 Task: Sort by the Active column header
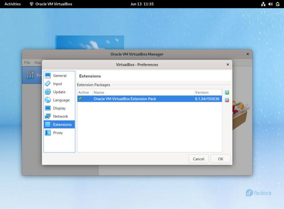(85, 92)
